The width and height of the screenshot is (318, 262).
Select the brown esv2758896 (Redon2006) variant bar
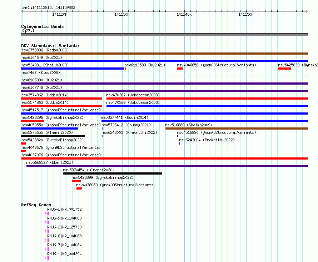(164, 54)
